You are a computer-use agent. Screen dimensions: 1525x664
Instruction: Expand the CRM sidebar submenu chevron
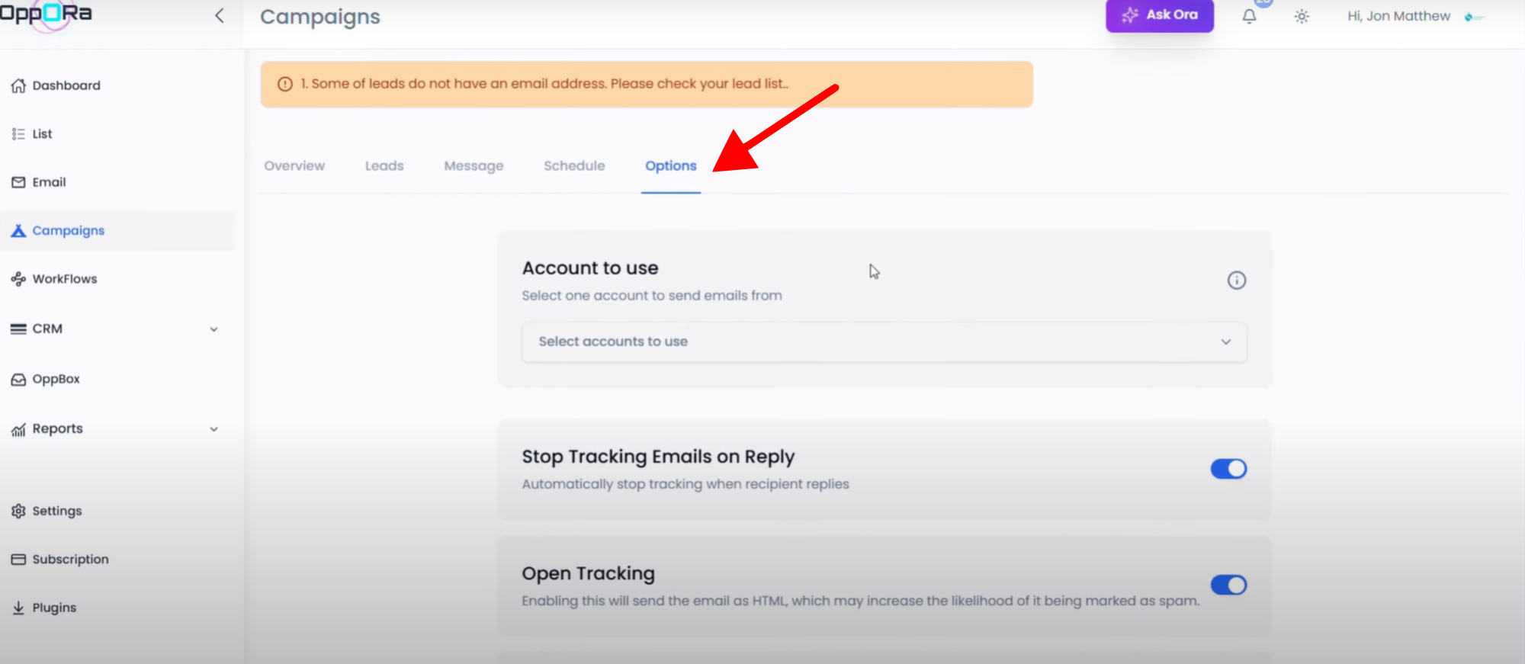point(213,329)
